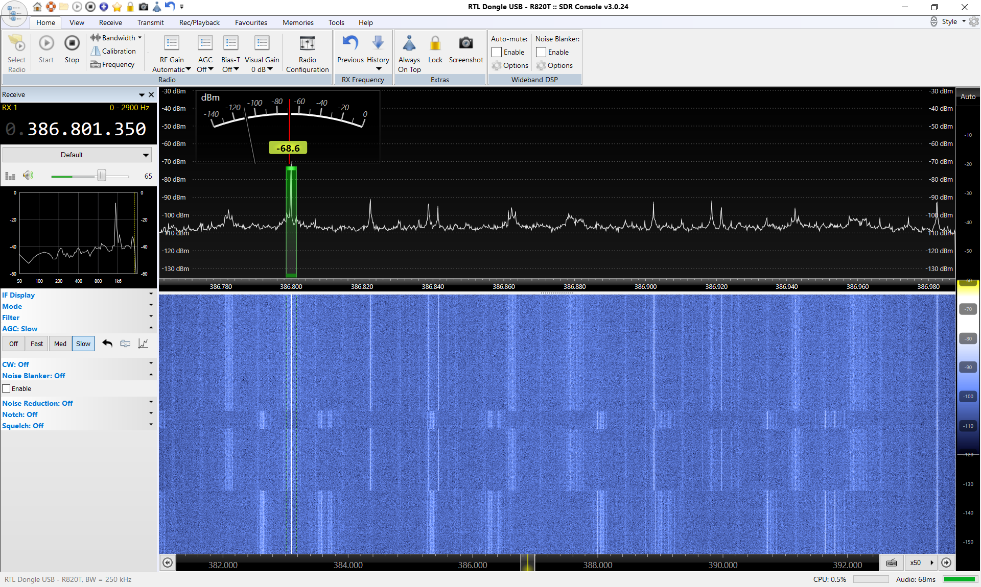The height and width of the screenshot is (587, 981).
Task: Click the Select Radio icon
Action: (x=16, y=44)
